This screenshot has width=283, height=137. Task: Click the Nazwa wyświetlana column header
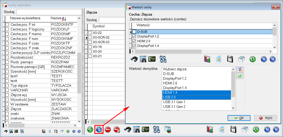pyautogui.click(x=30, y=18)
